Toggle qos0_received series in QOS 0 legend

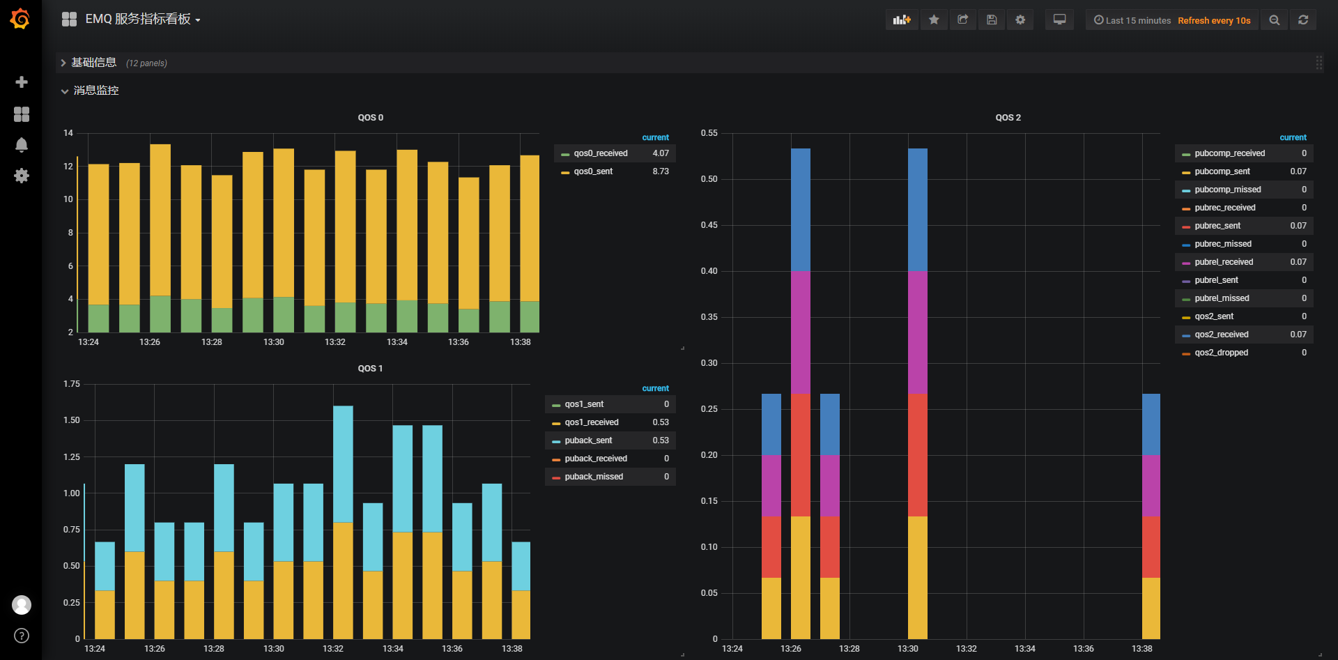pos(601,153)
